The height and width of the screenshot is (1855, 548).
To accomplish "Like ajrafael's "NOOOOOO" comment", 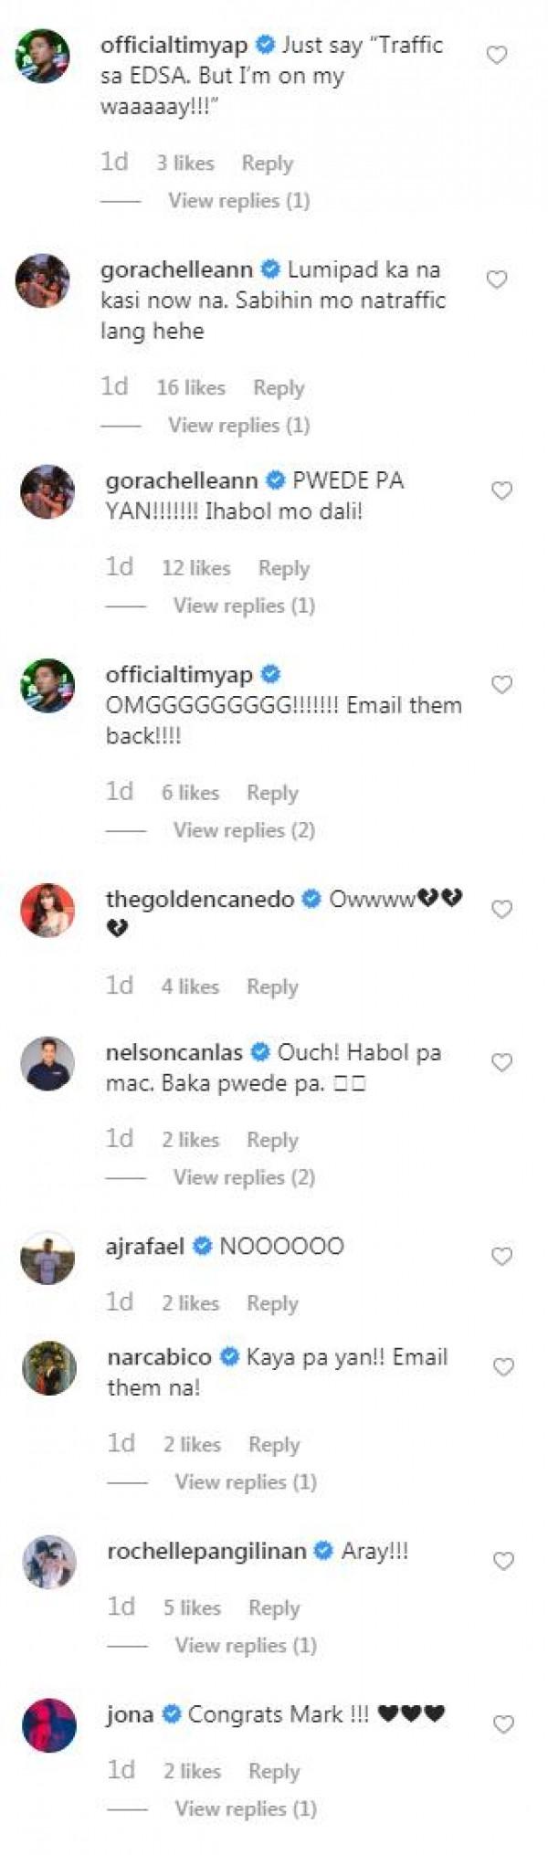I will (x=501, y=1257).
